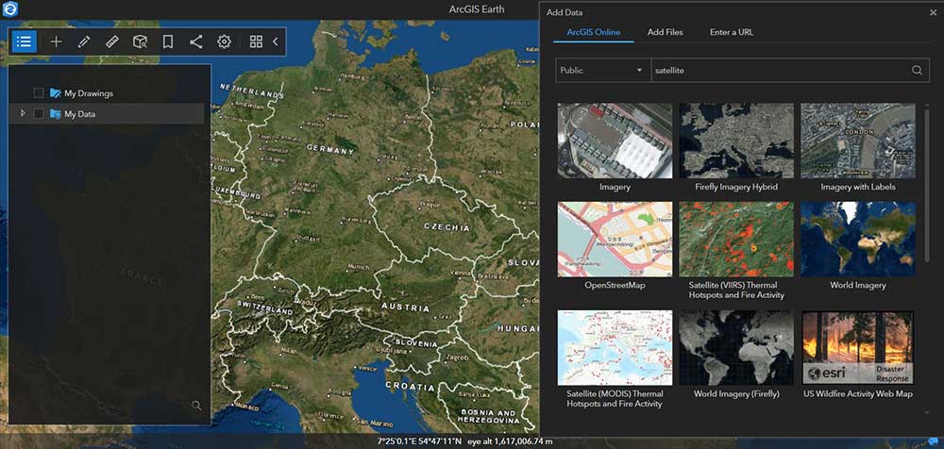Click the ArcGIS Earth logo icon
Screen dimensions: 944x449
tap(10, 8)
